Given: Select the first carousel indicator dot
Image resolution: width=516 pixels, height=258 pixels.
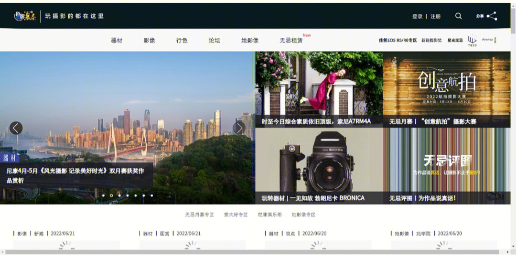Looking at the screenshot, I should tap(103, 195).
